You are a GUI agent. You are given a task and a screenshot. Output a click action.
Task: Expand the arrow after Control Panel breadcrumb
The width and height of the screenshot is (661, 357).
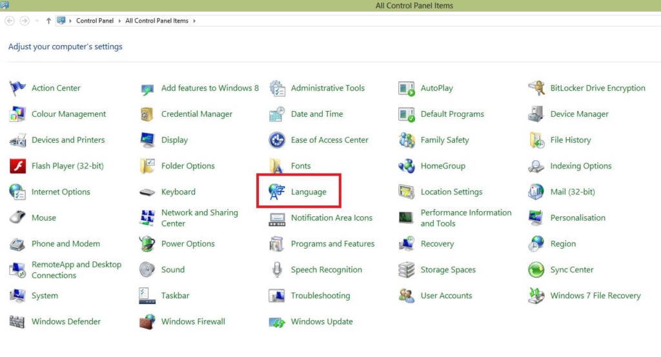coord(119,21)
